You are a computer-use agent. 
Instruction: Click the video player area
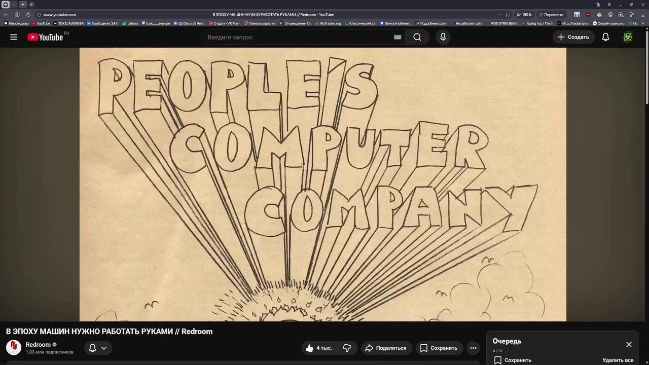323,185
